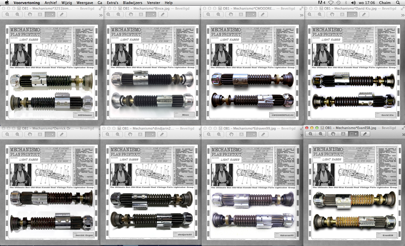Select hand tool in David Kiu.jpg window

coord(332,14)
